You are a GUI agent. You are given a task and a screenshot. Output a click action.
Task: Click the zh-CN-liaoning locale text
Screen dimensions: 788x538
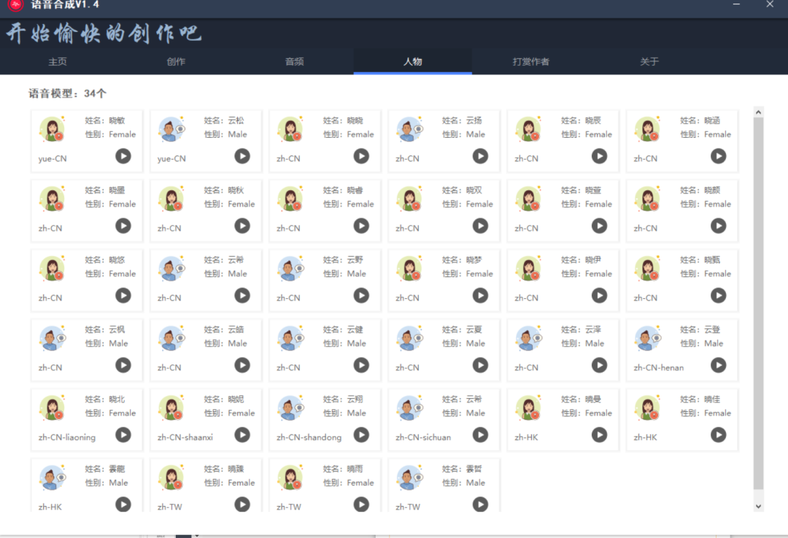(x=67, y=437)
